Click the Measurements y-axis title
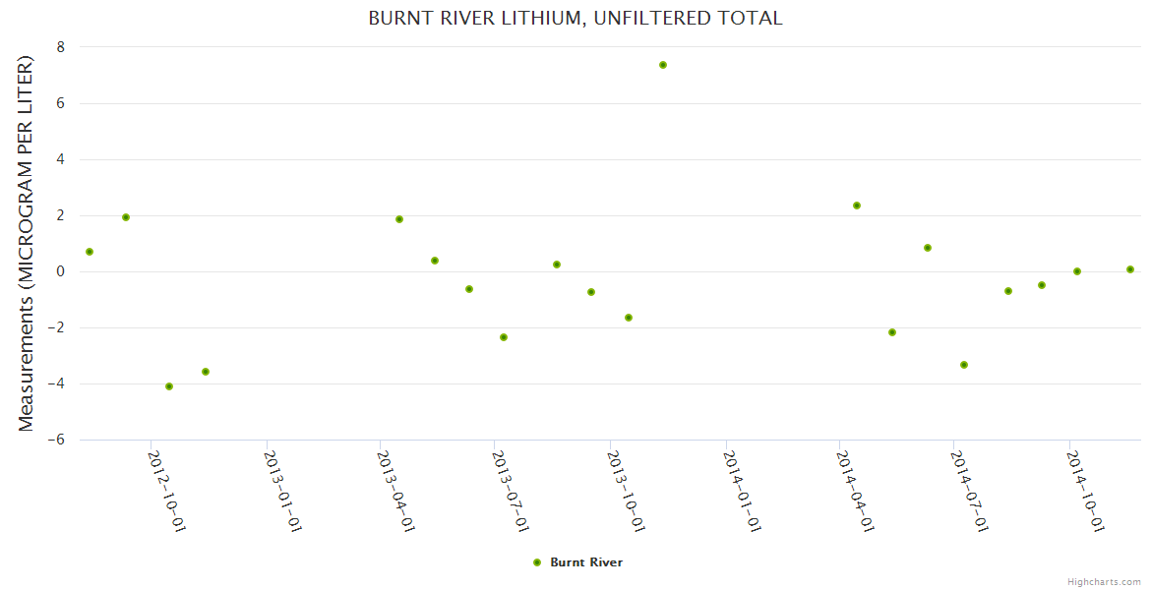 (27, 243)
